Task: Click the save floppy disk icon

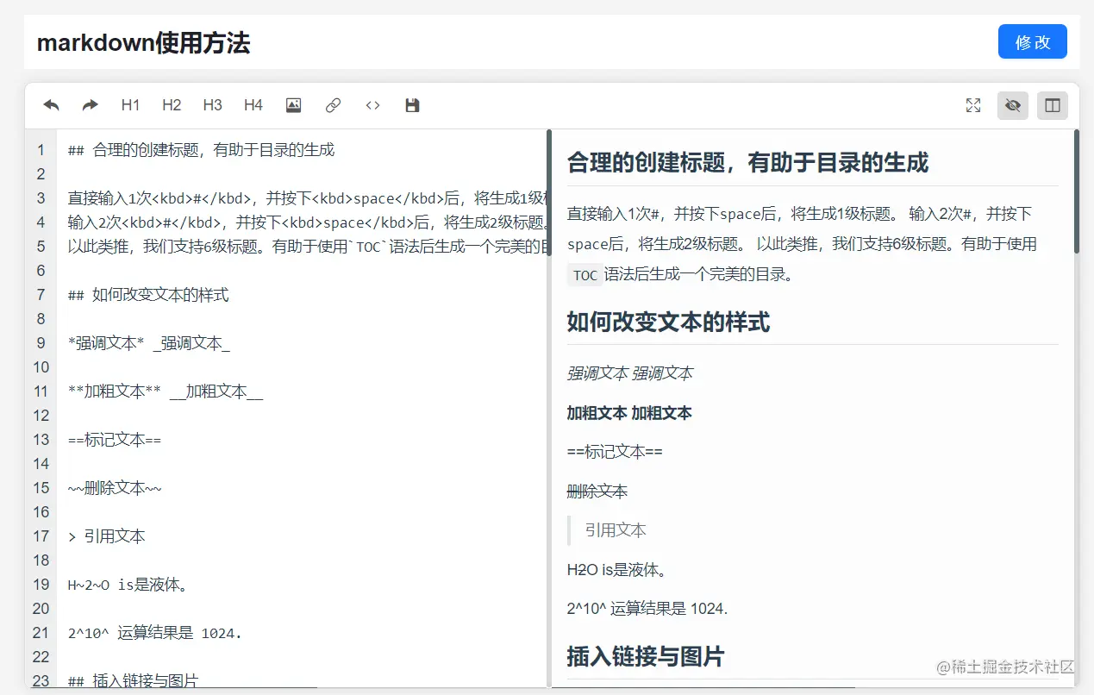Action: 412,105
